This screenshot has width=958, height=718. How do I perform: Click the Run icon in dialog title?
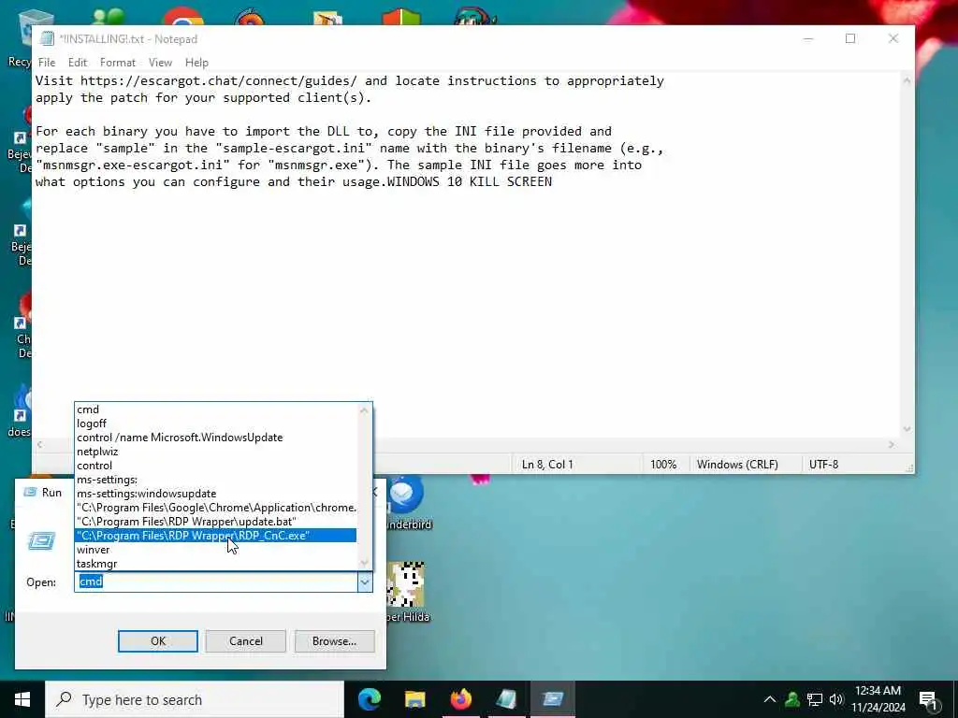point(30,492)
